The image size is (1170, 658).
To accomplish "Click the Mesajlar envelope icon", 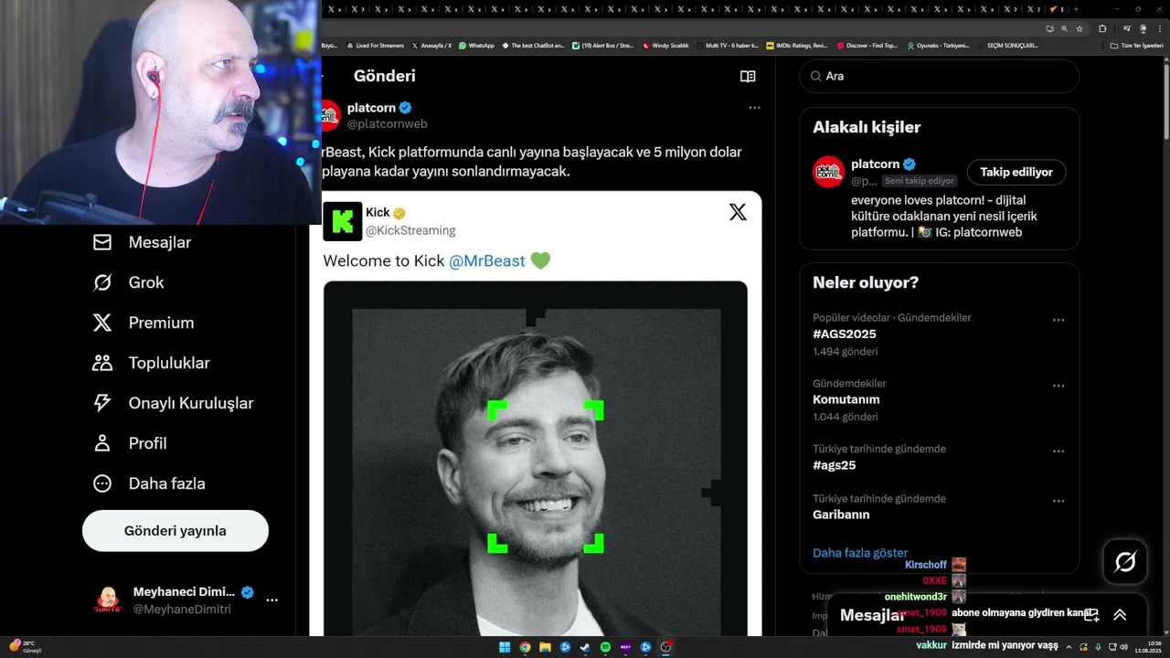I will click(x=102, y=242).
